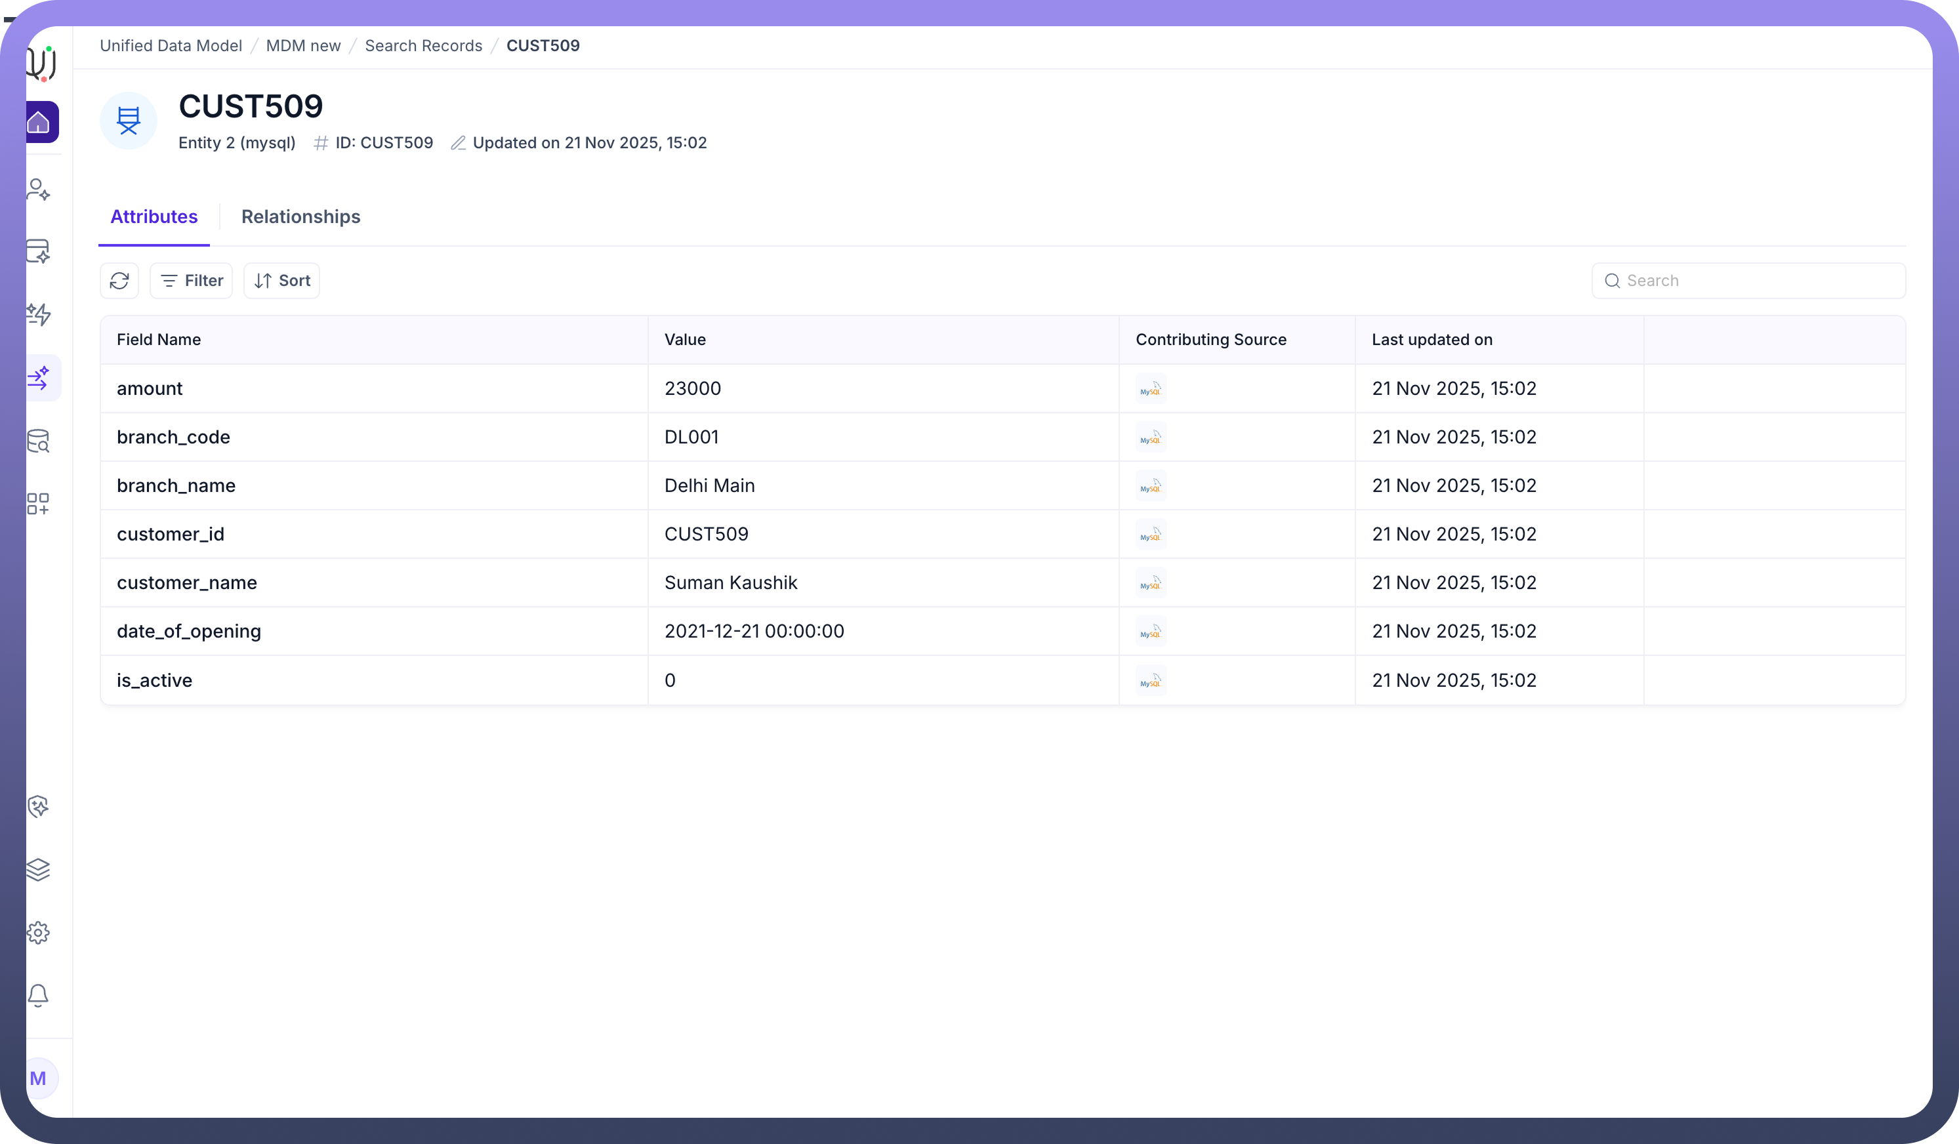Click the shield sparkle sidebar icon
Viewport: 1959px width, 1144px height.
click(38, 806)
